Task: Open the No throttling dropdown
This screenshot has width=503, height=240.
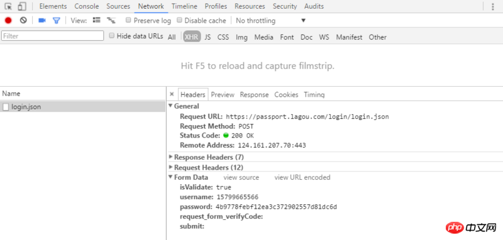Action: (271, 21)
